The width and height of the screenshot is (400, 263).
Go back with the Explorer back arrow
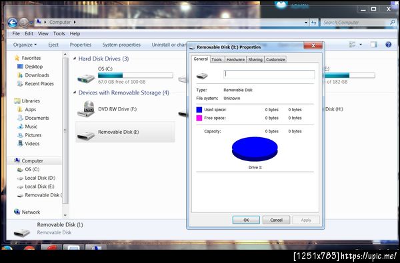(13, 23)
